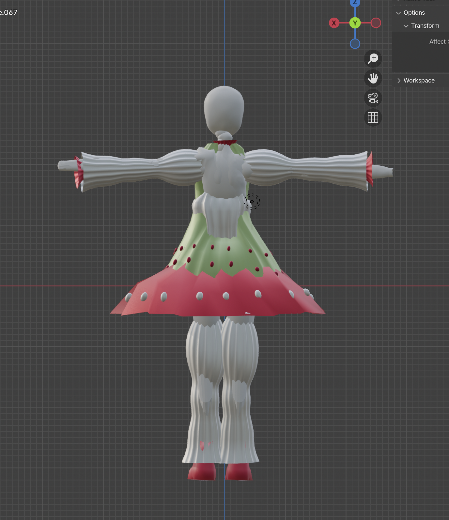Click the red X axis gizmo ball
Viewport: 449px width, 520px height.
coord(334,23)
